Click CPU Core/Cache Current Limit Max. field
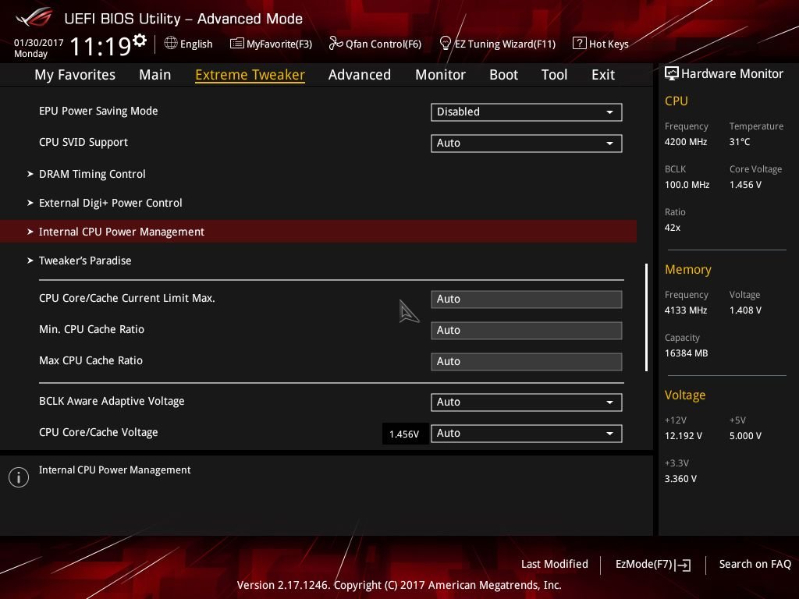Viewport: 799px width, 599px height. [527, 299]
